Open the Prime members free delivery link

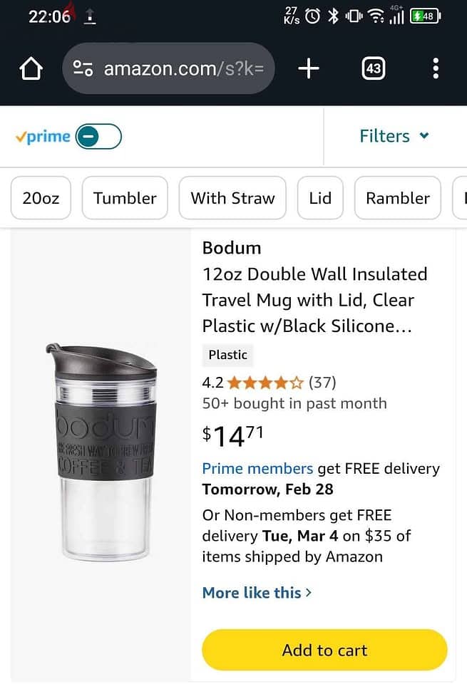point(257,468)
